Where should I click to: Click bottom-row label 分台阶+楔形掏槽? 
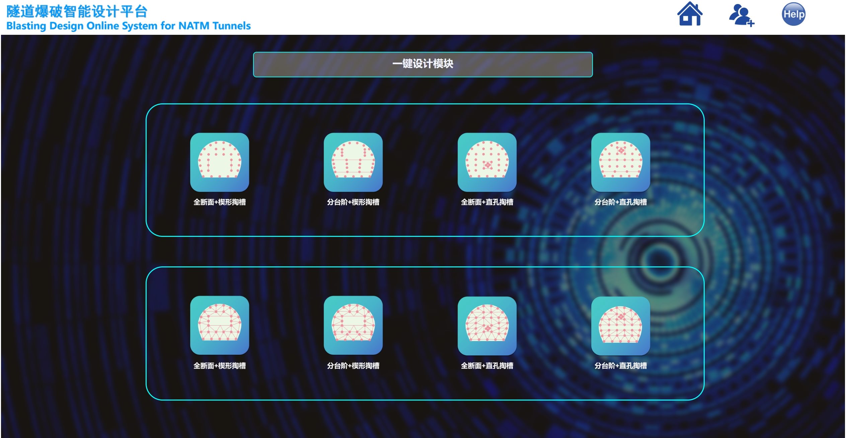(353, 366)
